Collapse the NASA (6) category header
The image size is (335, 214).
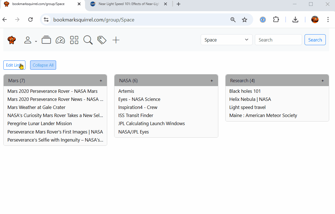coord(166,81)
